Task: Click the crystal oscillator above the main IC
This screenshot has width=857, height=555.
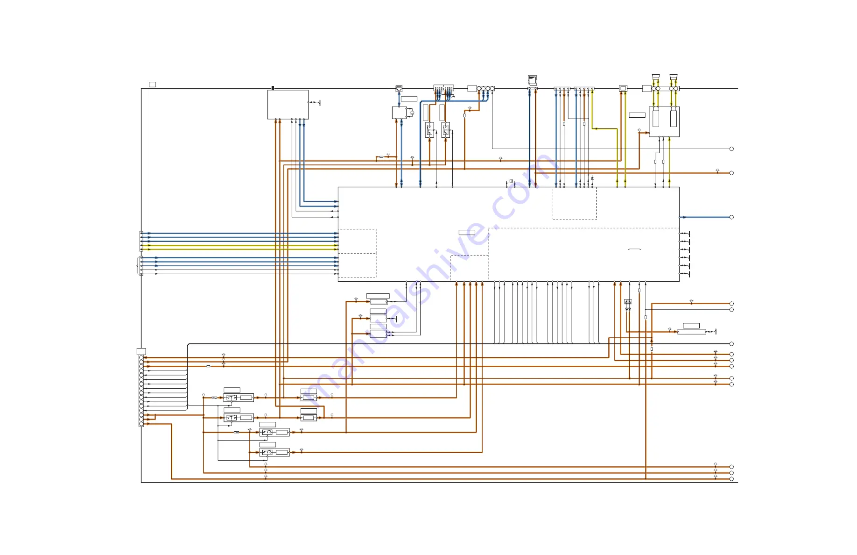Action: coord(511,181)
